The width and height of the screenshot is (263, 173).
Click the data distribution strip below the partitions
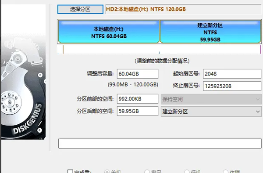(x=159, y=49)
